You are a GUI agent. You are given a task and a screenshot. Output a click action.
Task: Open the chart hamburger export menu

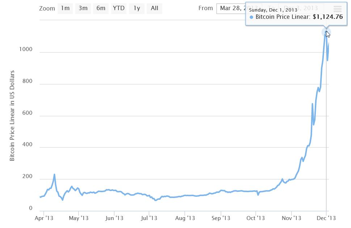click(337, 9)
